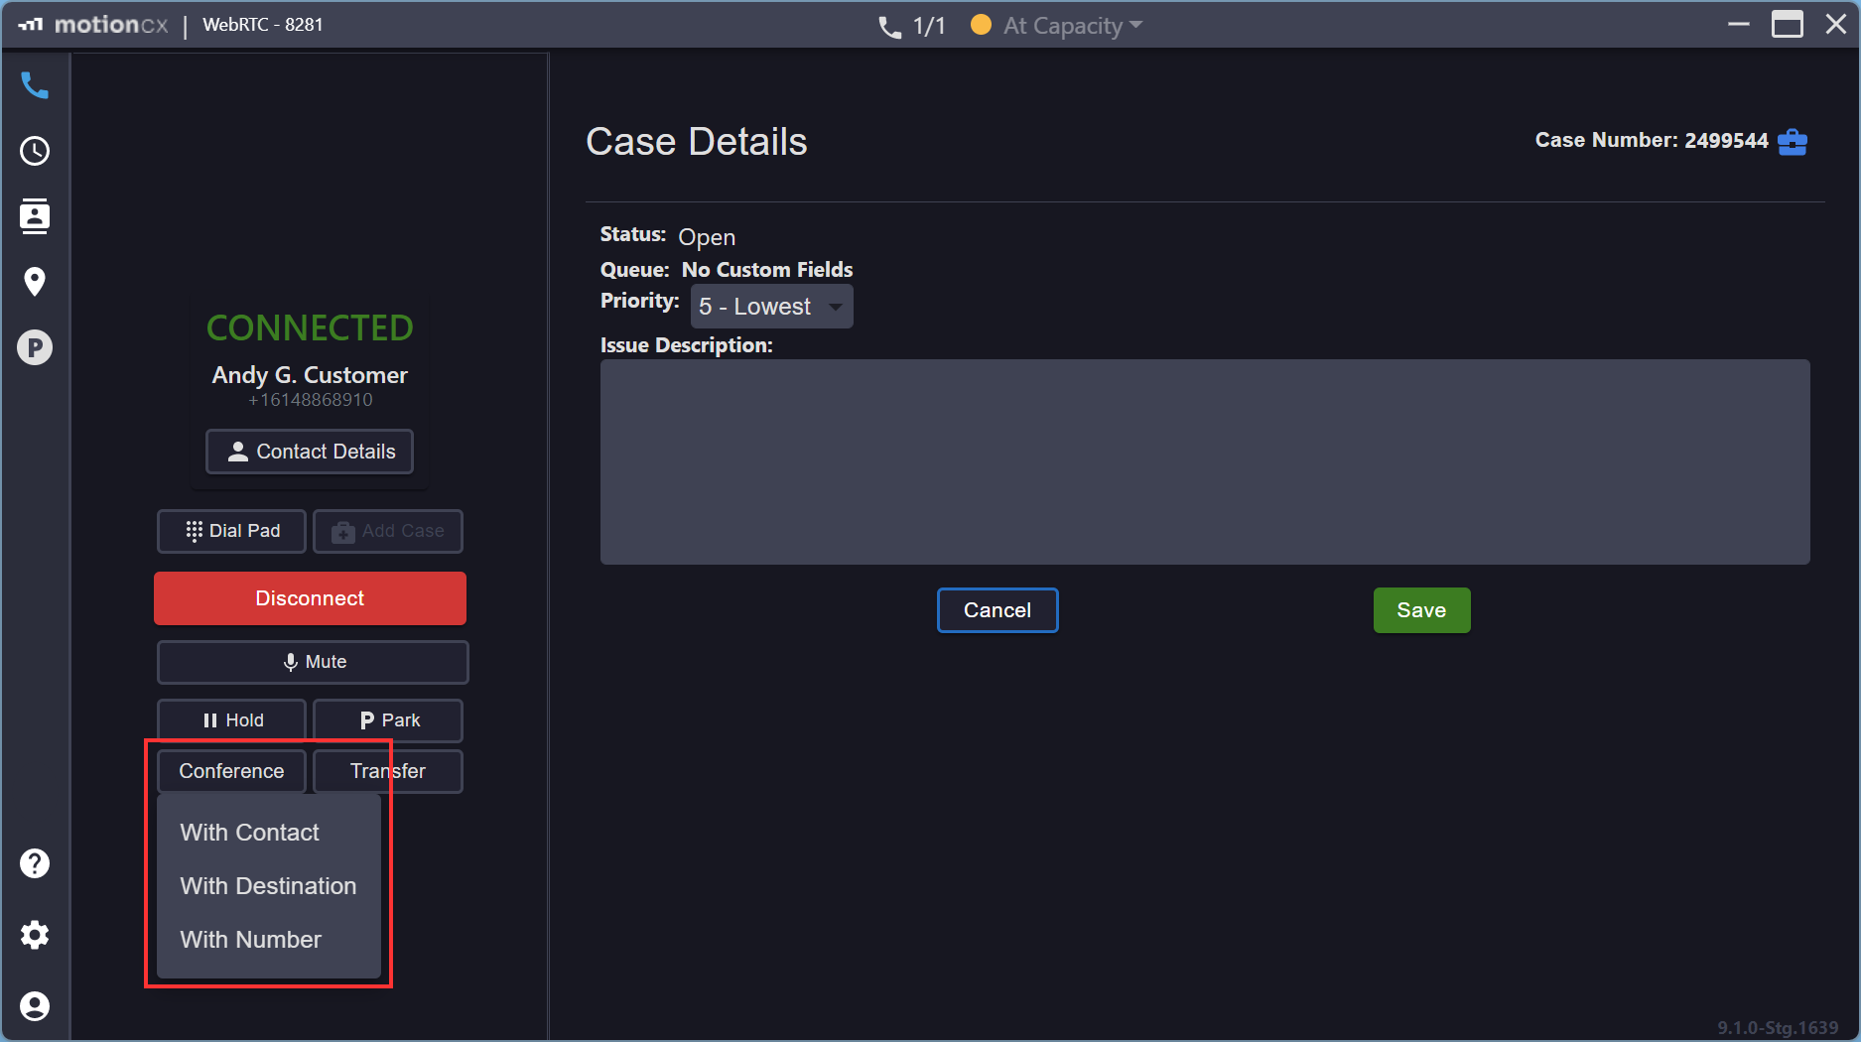The width and height of the screenshot is (1861, 1042).
Task: Choose With Destination from conference menu
Action: tap(269, 886)
